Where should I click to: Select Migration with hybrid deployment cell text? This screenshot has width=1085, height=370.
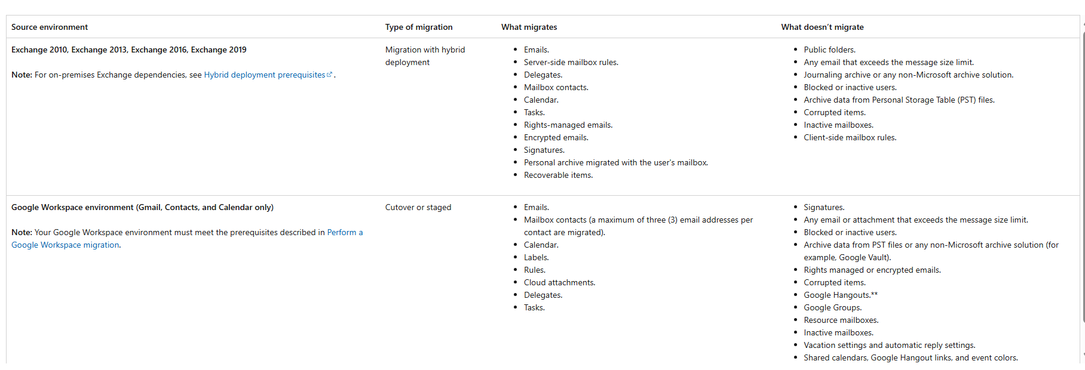click(425, 56)
